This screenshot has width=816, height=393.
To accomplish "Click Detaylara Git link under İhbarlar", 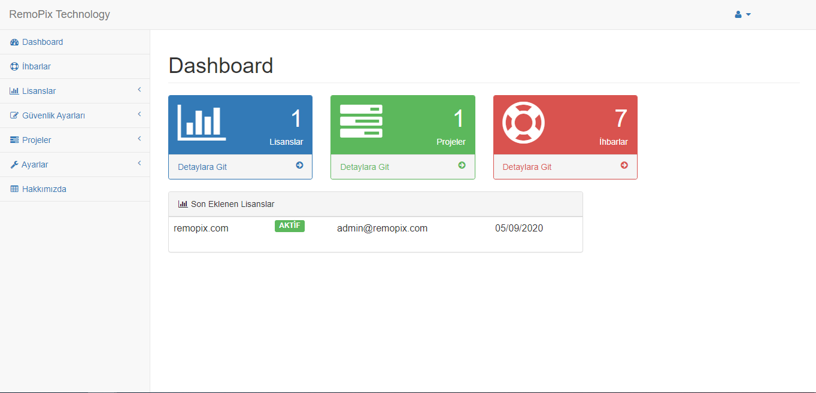I will click(527, 167).
